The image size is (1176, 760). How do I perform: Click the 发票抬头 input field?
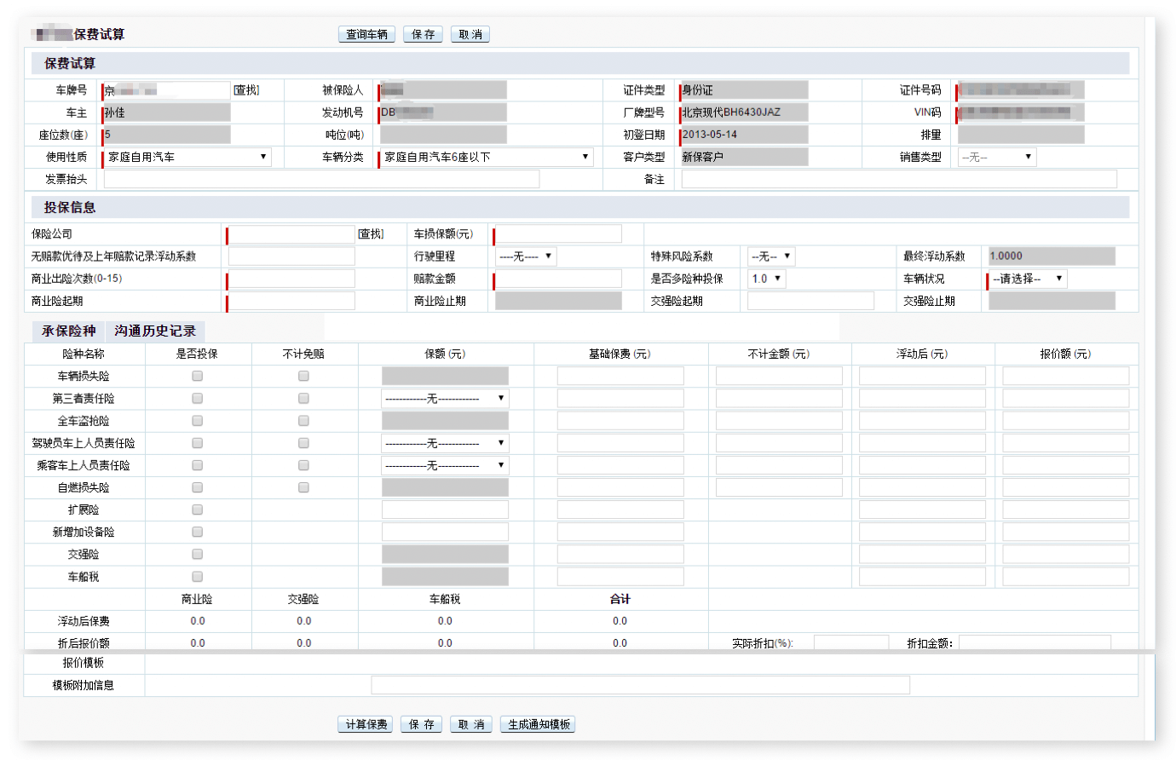point(321,179)
